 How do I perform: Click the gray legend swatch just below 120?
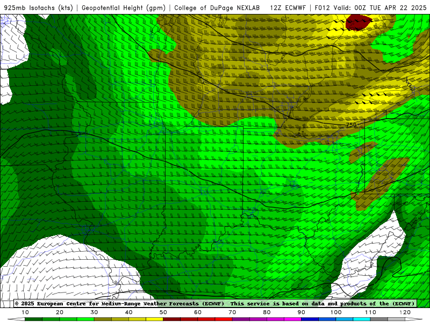coord(396,319)
